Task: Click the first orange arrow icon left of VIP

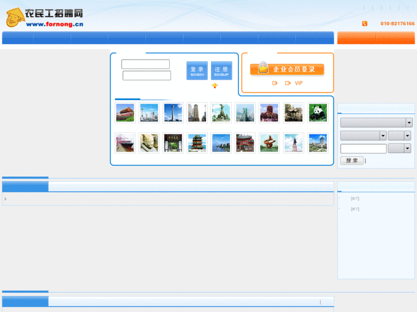Action: tap(275, 83)
